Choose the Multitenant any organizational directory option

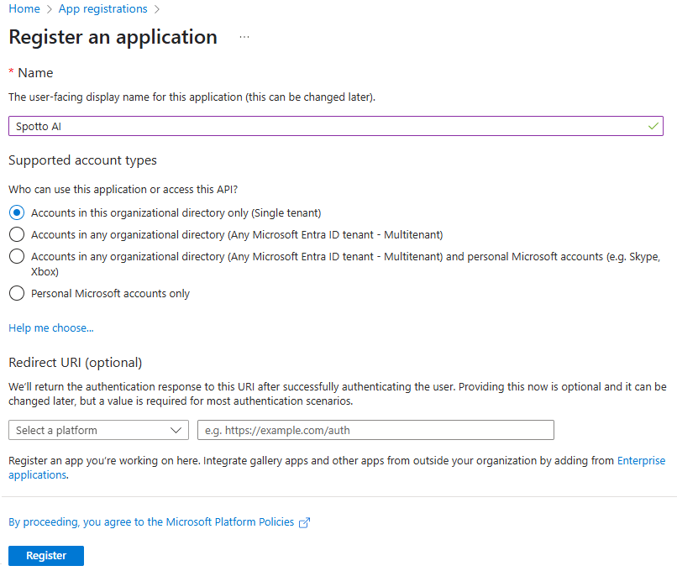(17, 234)
